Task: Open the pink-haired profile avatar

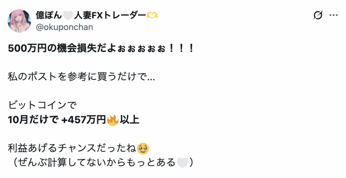Action: (19, 21)
